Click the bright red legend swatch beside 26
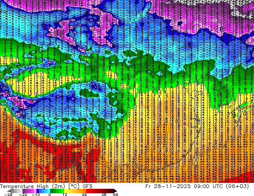 tap(87, 191)
